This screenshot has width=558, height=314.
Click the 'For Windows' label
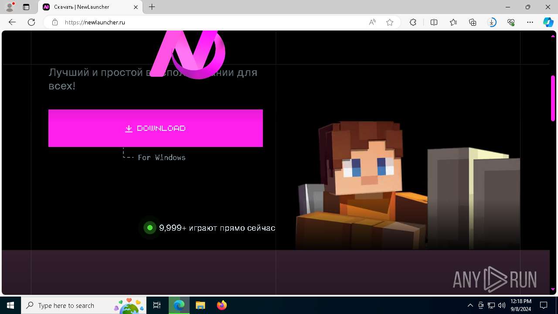[x=162, y=157]
